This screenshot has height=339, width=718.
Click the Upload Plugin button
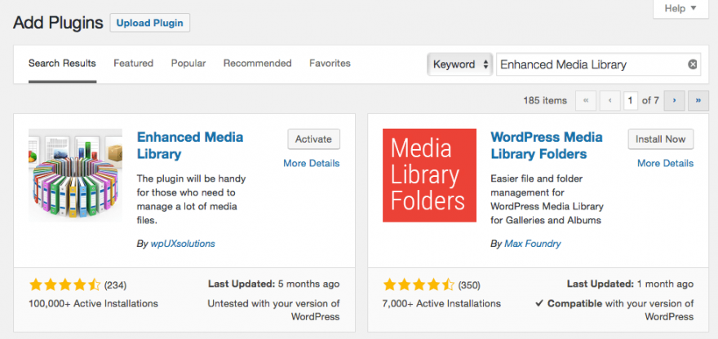pos(150,23)
